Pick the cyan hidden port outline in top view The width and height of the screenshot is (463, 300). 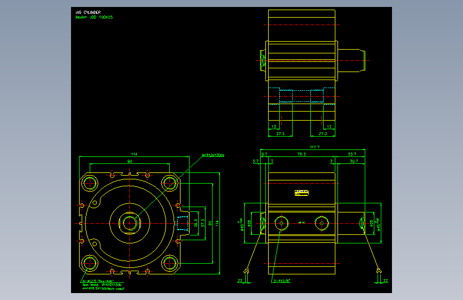[x=302, y=96]
